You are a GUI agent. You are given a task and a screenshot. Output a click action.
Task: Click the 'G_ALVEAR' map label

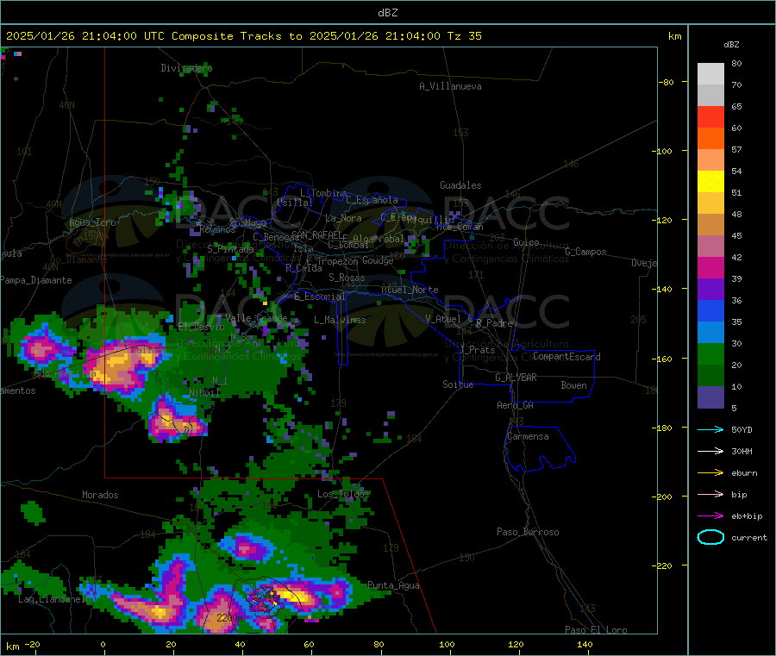pos(516,378)
